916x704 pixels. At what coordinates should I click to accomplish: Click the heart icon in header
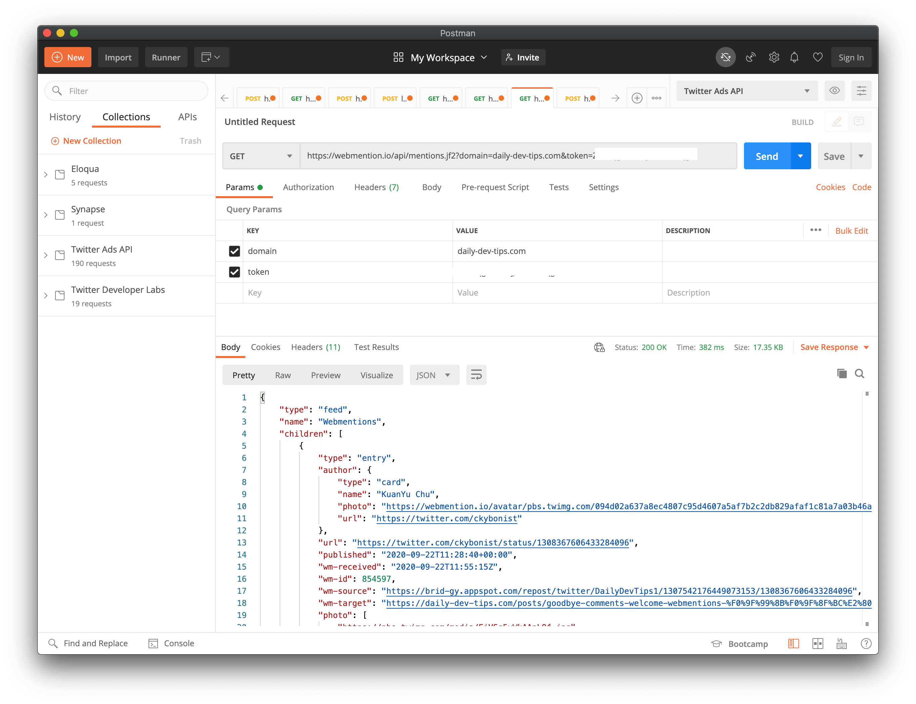tap(818, 57)
